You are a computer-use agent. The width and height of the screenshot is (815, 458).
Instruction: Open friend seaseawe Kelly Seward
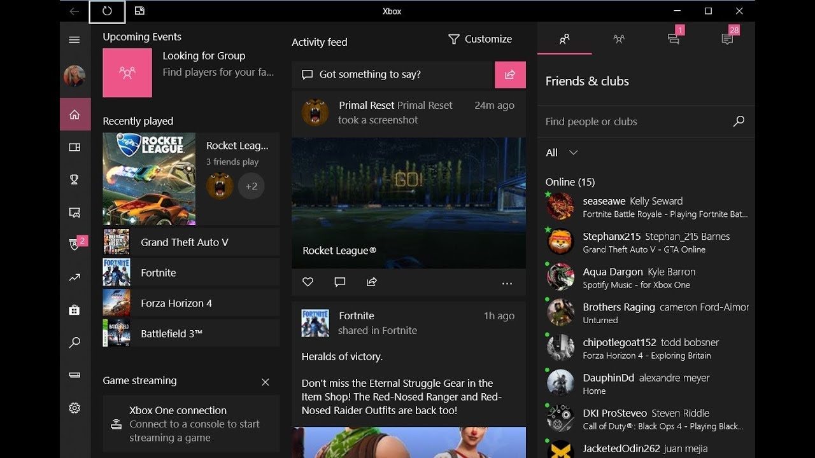[646, 207]
